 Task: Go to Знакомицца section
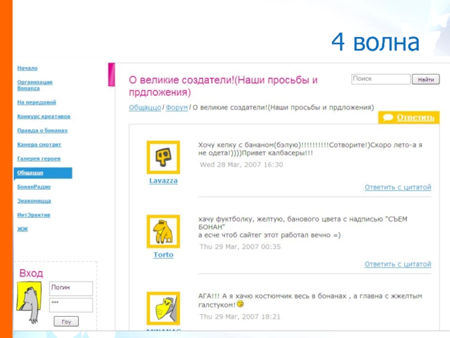coord(34,201)
